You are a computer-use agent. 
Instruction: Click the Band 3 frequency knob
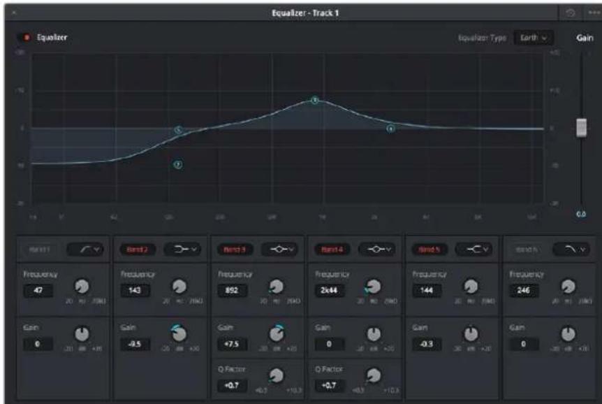277,287
